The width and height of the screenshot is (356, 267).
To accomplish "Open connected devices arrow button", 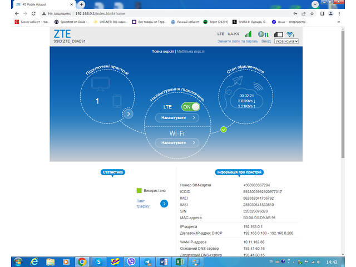I will point(128,114).
